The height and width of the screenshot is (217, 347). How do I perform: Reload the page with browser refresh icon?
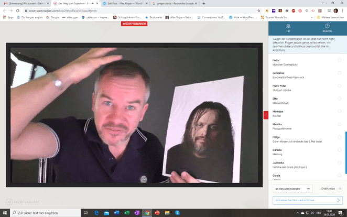tap(17, 10)
